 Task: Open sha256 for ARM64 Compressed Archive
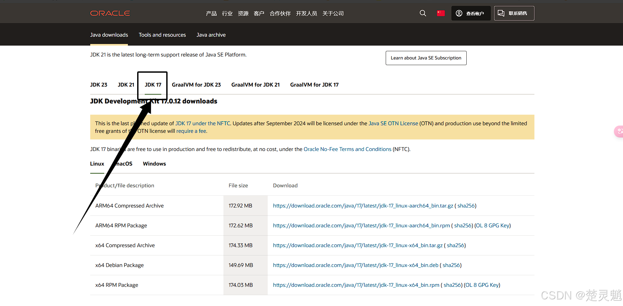click(x=466, y=206)
